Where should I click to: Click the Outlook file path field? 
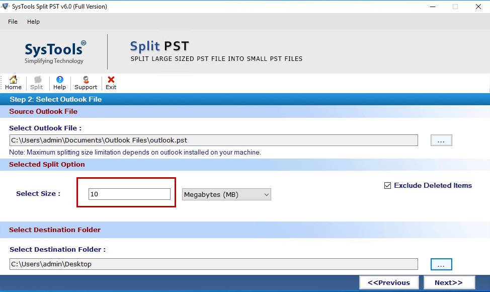click(213, 140)
